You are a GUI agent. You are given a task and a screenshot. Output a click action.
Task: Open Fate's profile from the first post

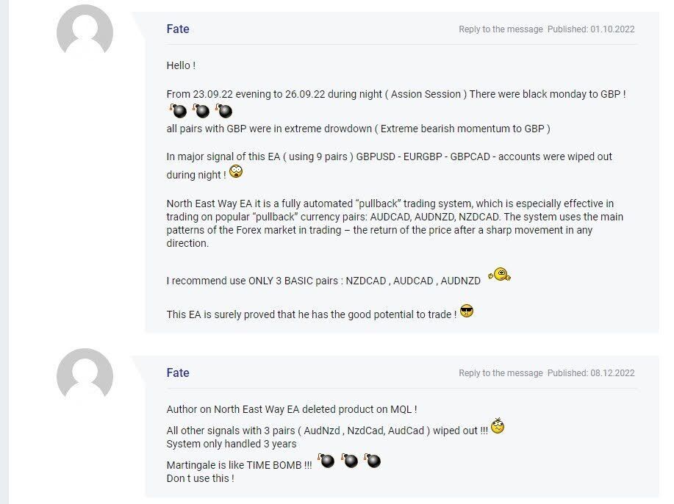[178, 29]
